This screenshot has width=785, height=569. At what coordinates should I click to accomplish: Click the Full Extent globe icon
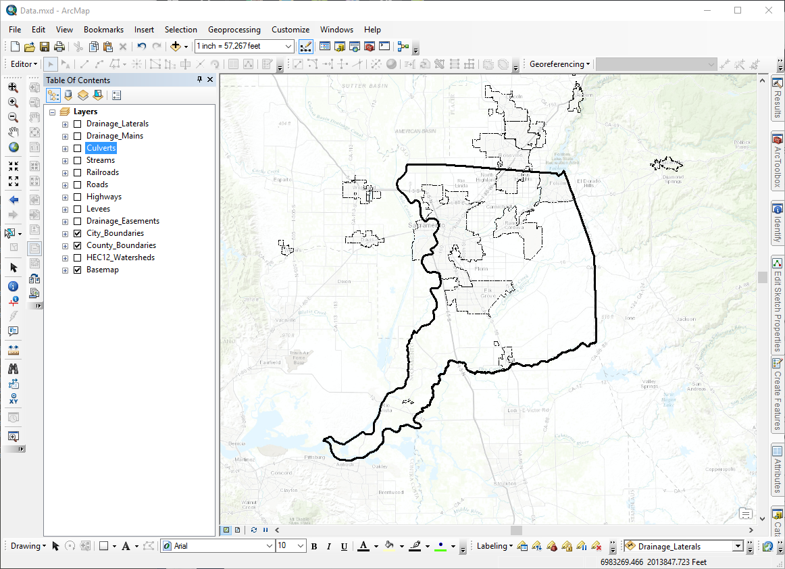[x=14, y=147]
